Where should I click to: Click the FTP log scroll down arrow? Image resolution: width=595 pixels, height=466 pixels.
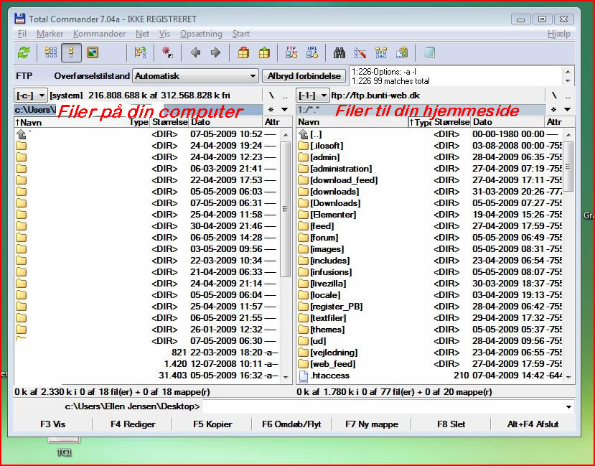[x=568, y=81]
